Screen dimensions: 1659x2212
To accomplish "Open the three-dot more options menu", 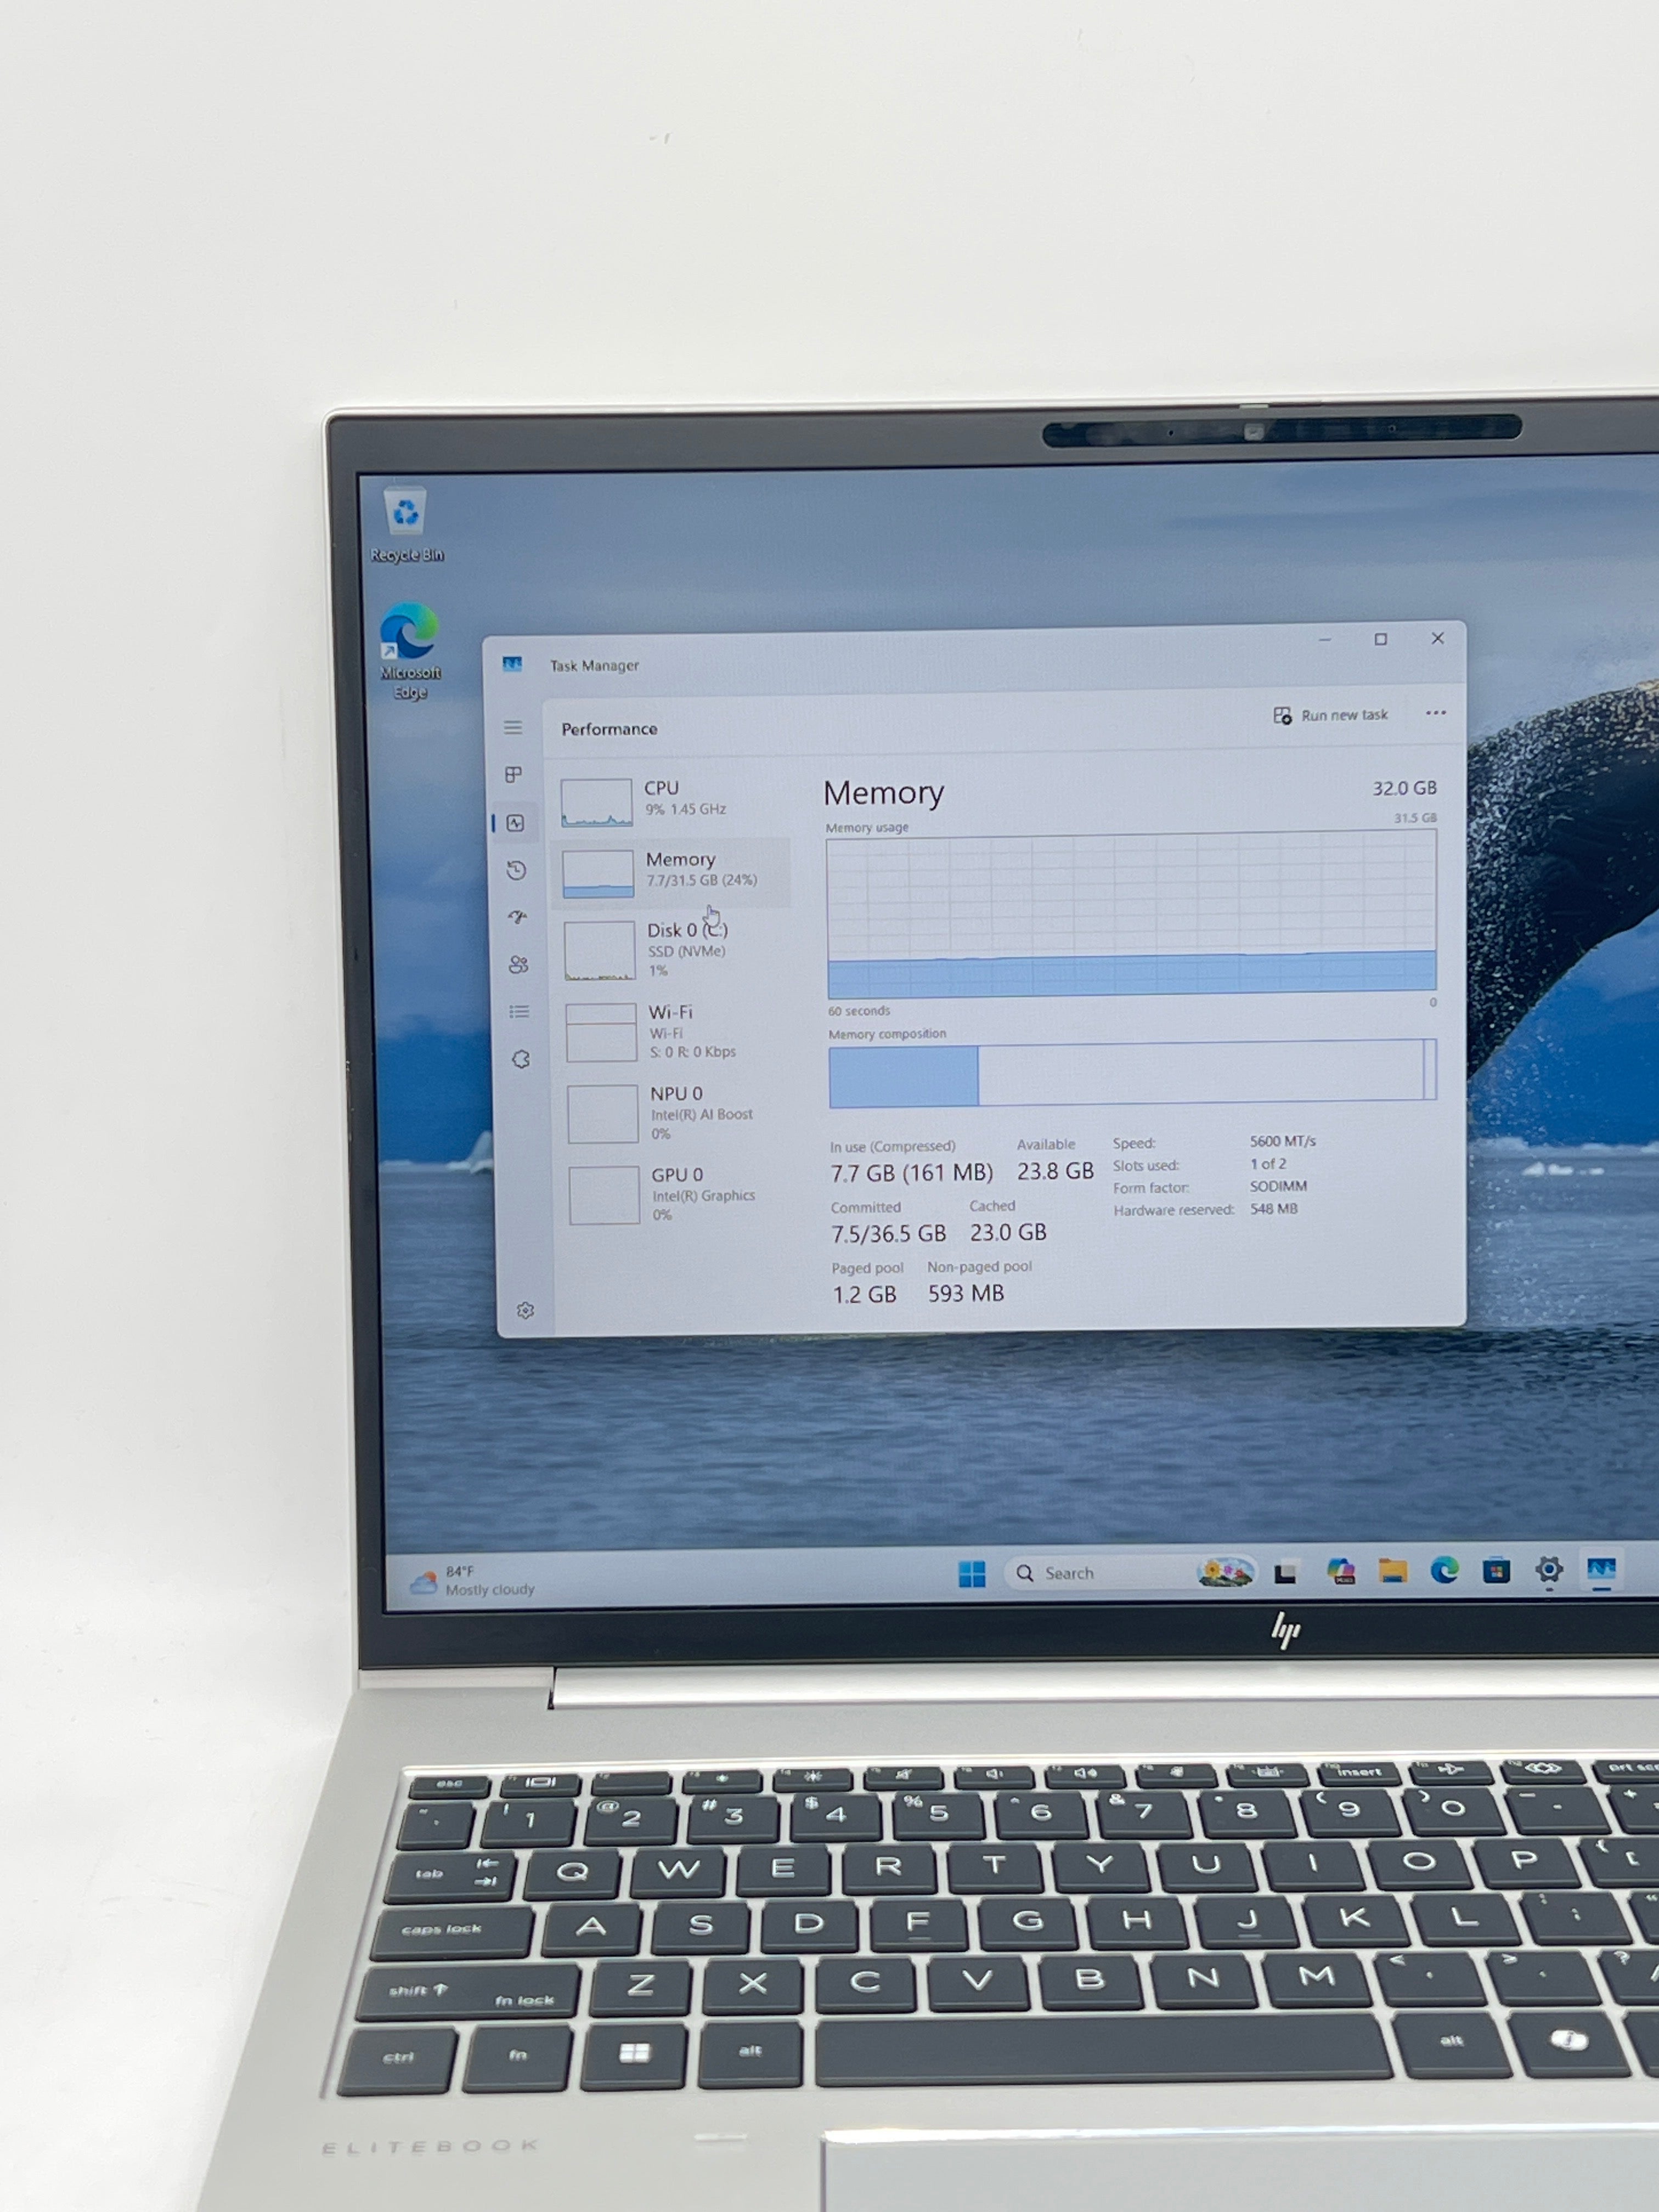I will (x=1436, y=713).
